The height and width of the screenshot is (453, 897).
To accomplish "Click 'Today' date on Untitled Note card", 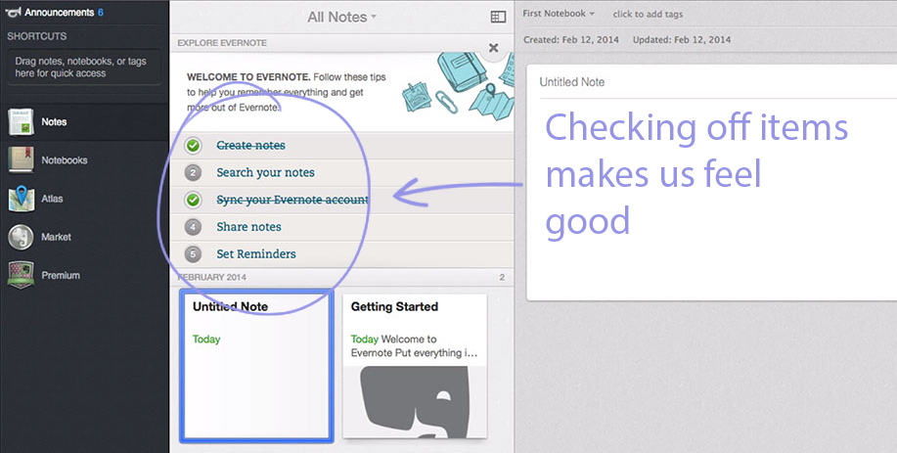I will point(206,340).
